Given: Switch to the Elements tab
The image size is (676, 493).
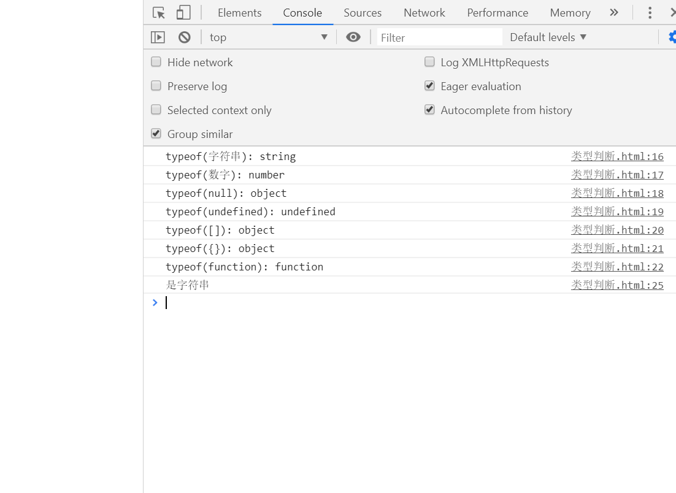Looking at the screenshot, I should (240, 13).
